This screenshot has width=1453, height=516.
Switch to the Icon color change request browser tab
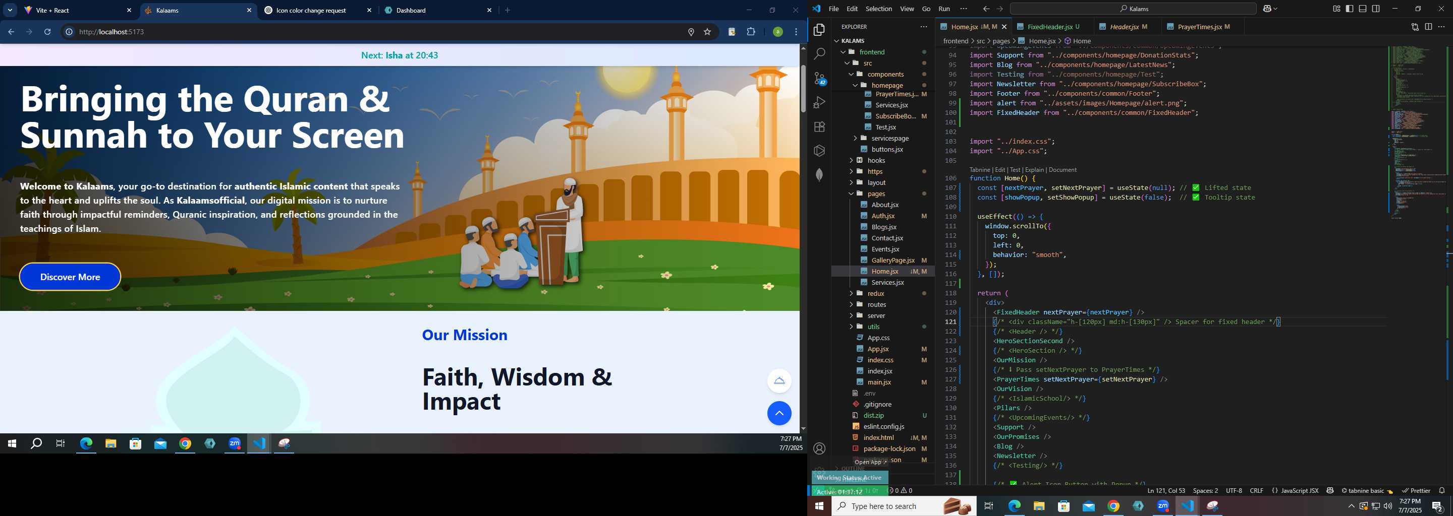[319, 10]
